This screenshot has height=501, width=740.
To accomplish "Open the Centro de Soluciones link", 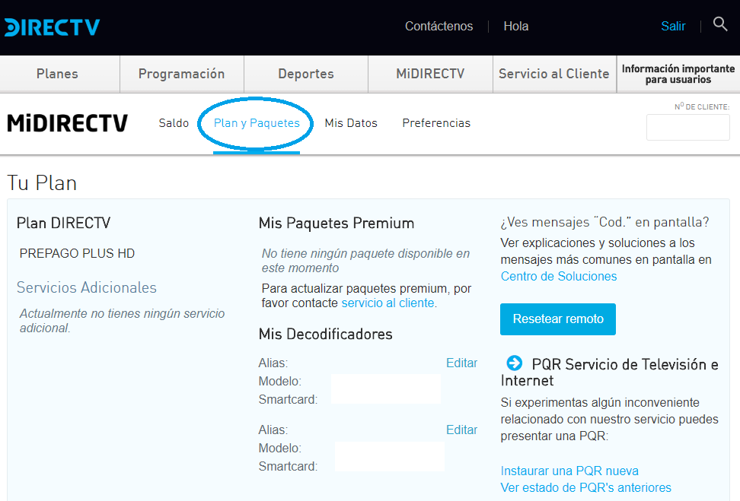I will [x=559, y=276].
